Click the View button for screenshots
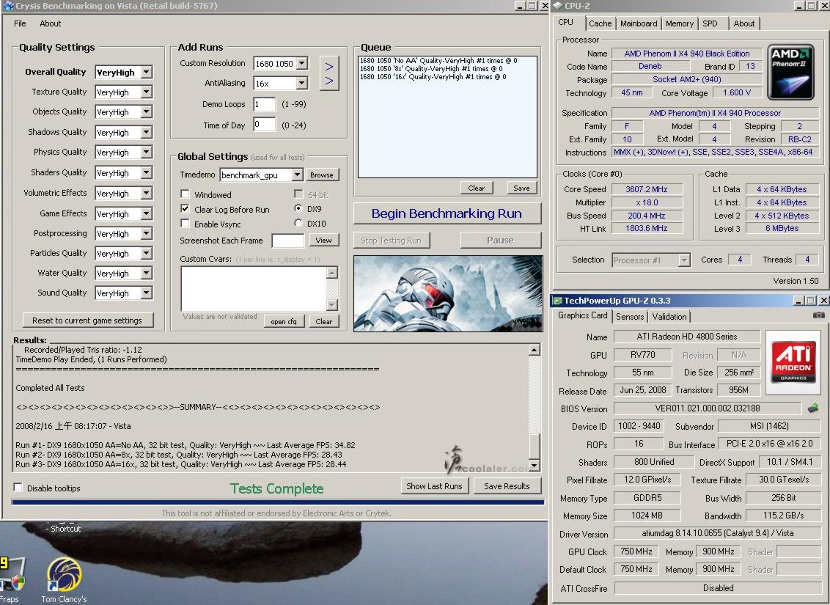The image size is (830, 605). (x=323, y=240)
